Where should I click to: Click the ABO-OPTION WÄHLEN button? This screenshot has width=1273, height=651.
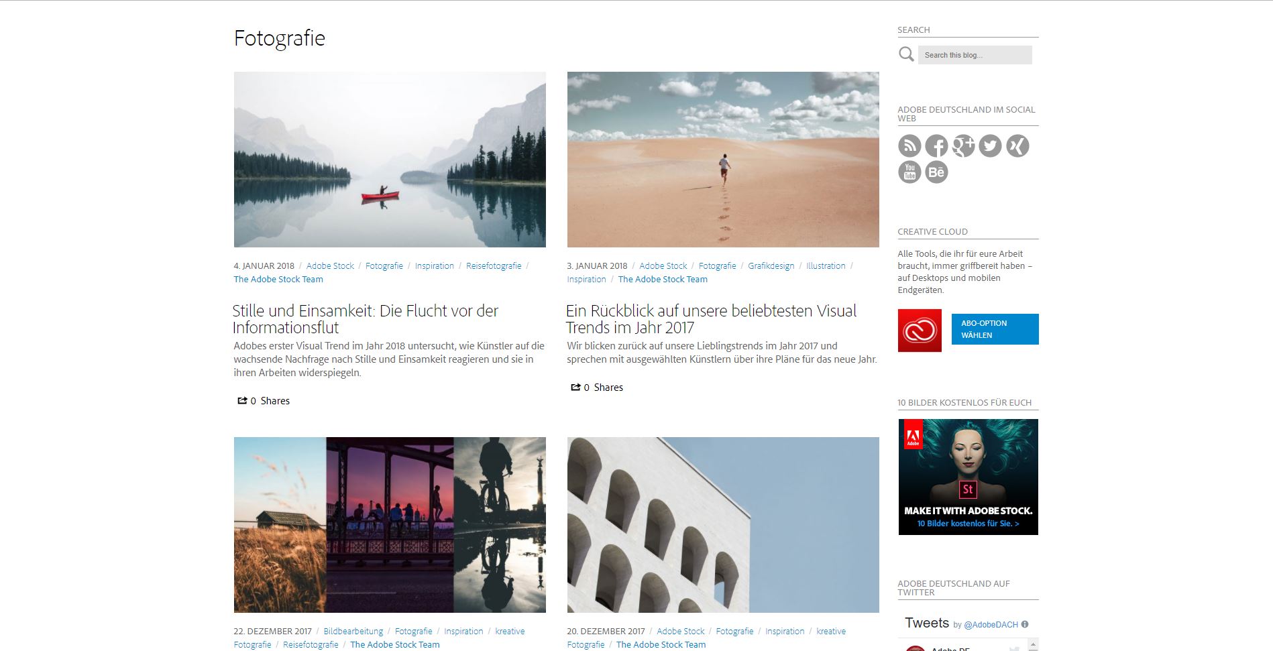995,329
